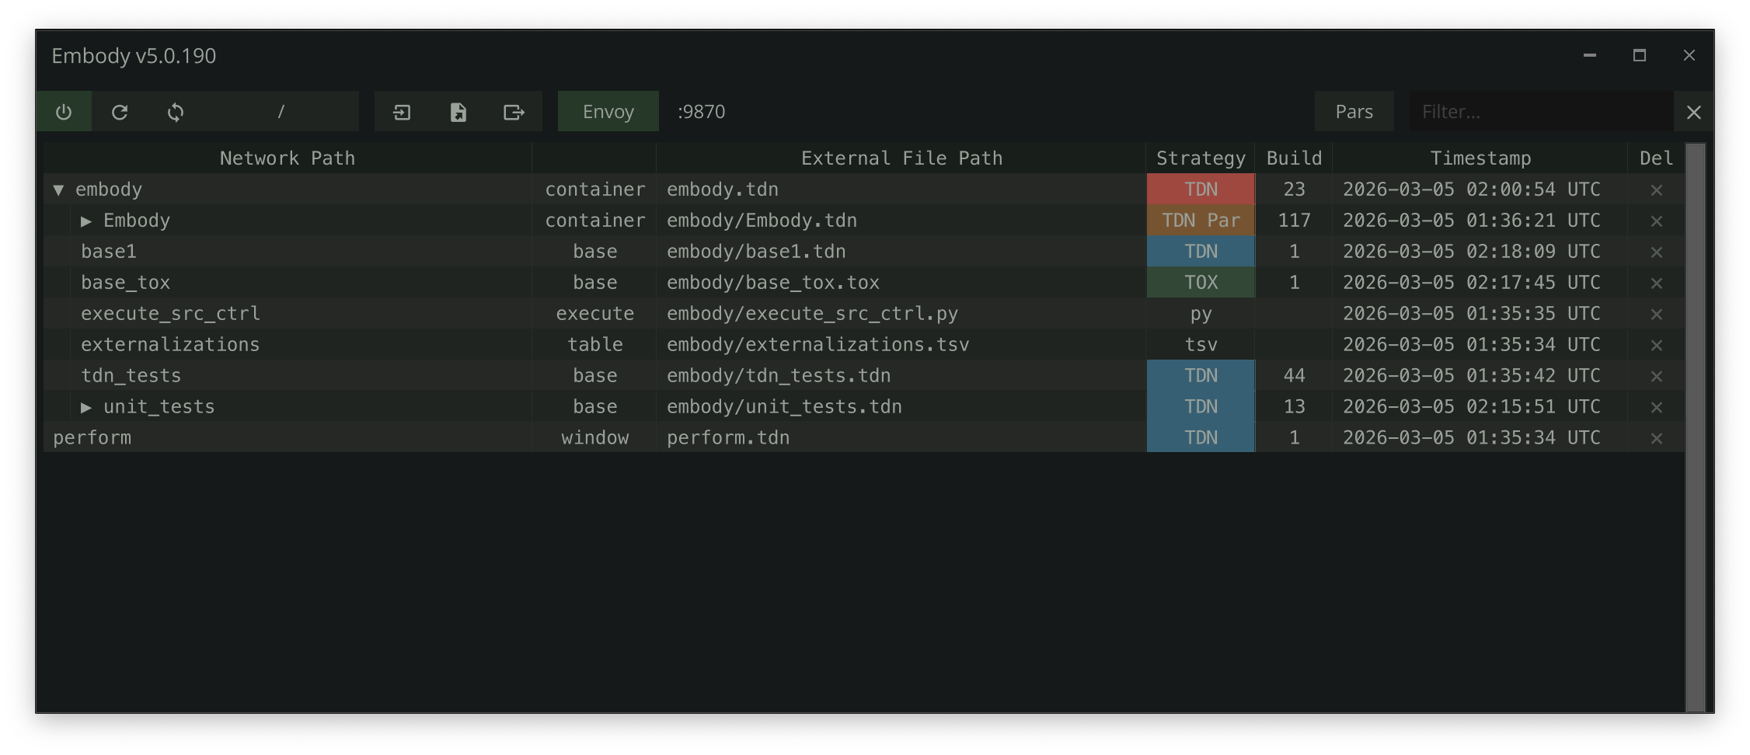Click the Network Path column header
This screenshot has width=1750, height=755.
[x=286, y=158]
